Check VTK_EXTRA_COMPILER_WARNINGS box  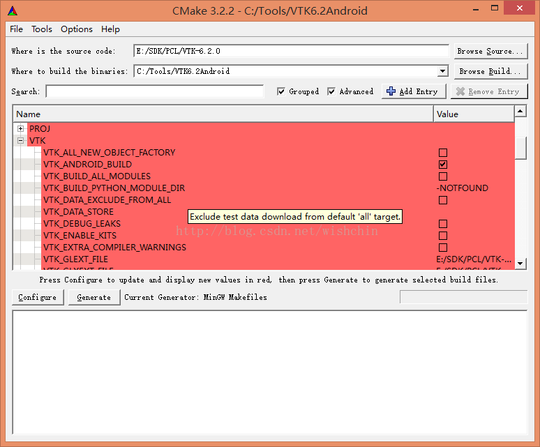click(x=443, y=248)
